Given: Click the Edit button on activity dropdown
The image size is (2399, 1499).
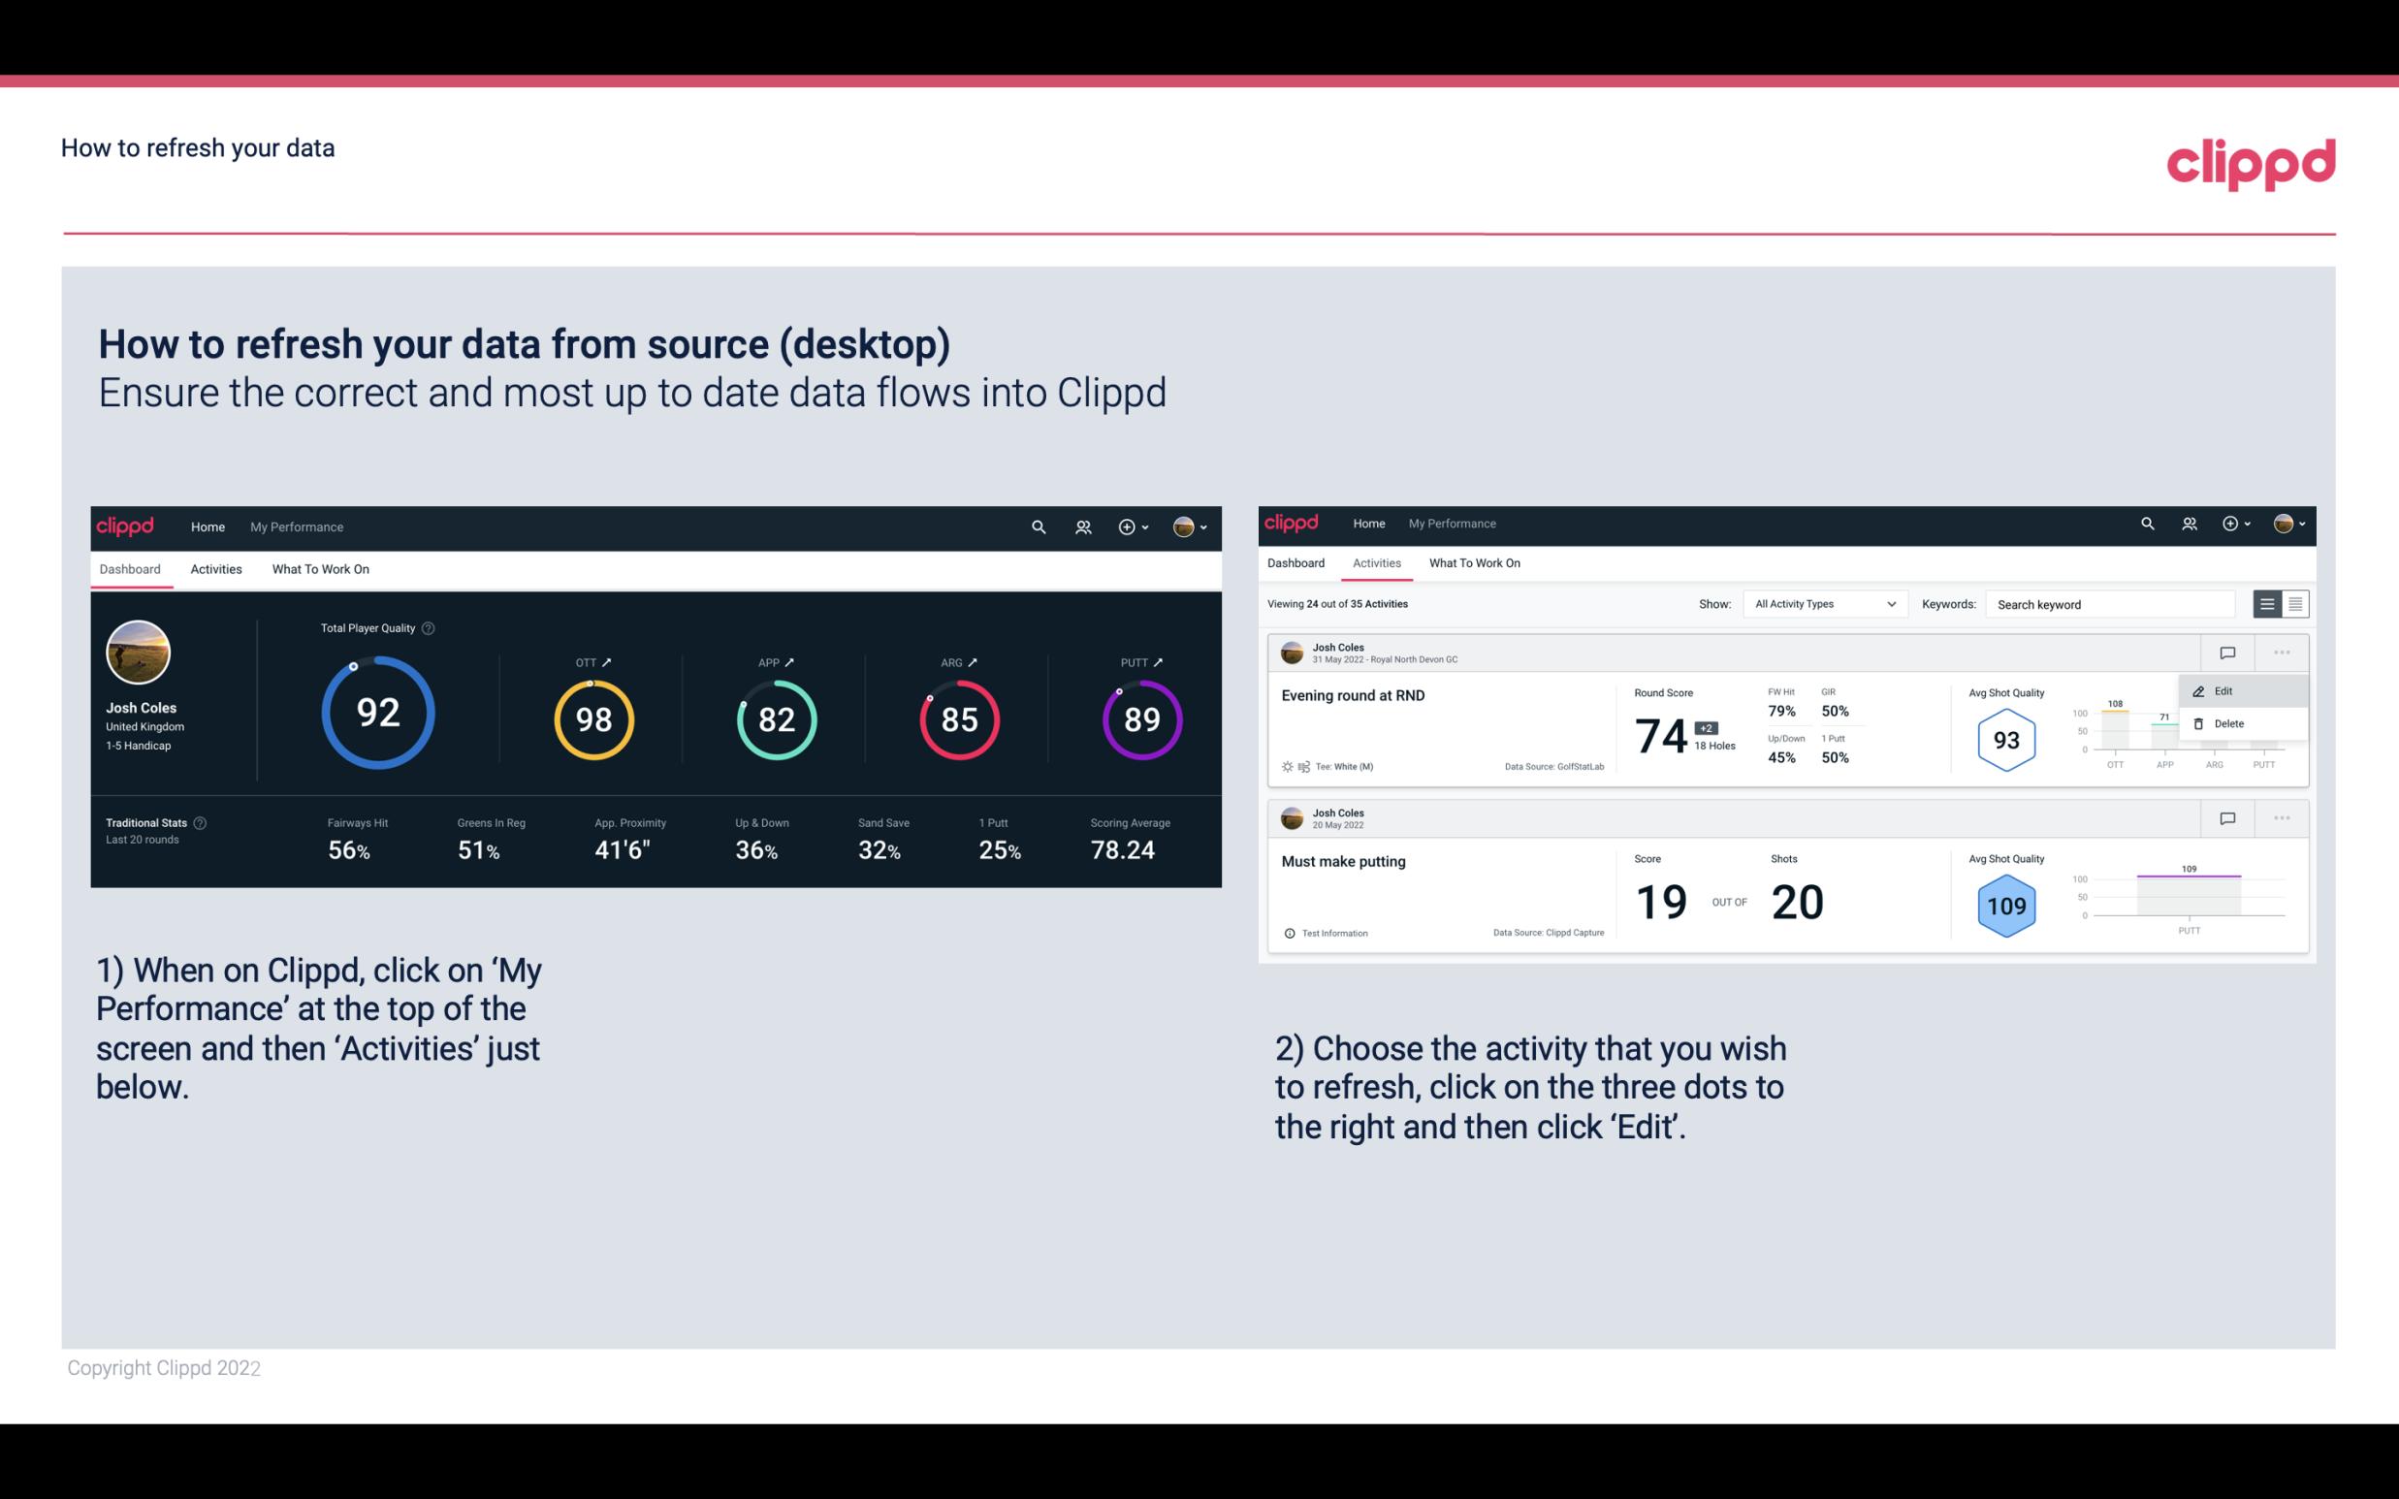Looking at the screenshot, I should tap(2226, 690).
